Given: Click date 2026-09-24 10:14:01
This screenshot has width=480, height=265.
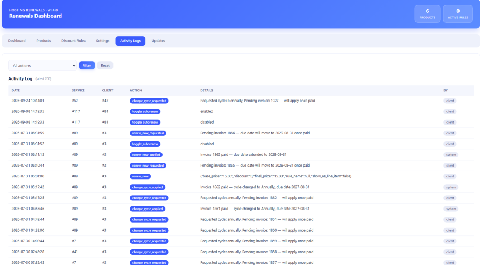Looking at the screenshot, I should point(28,101).
